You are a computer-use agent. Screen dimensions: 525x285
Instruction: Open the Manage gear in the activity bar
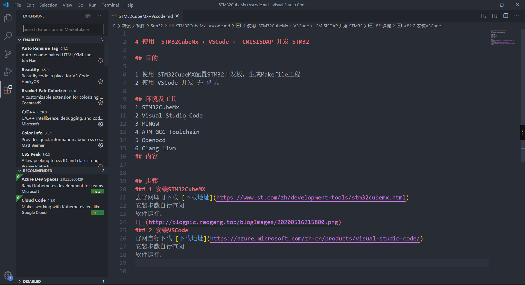pos(8,275)
